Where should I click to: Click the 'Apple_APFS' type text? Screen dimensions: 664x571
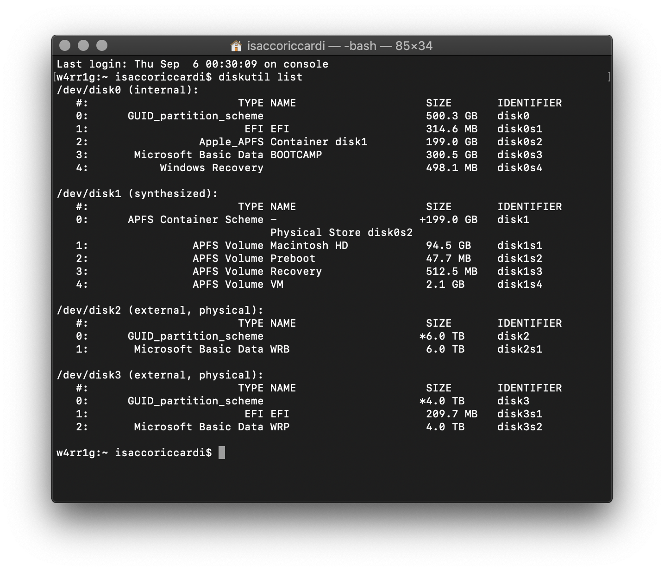(x=232, y=142)
